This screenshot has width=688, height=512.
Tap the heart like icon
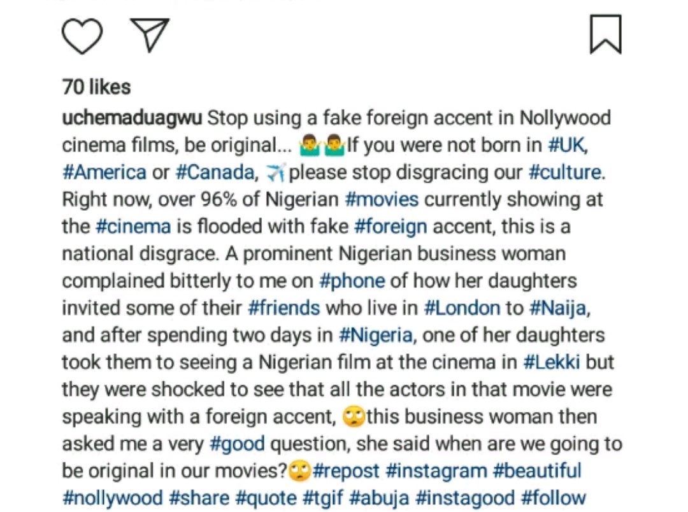(82, 36)
